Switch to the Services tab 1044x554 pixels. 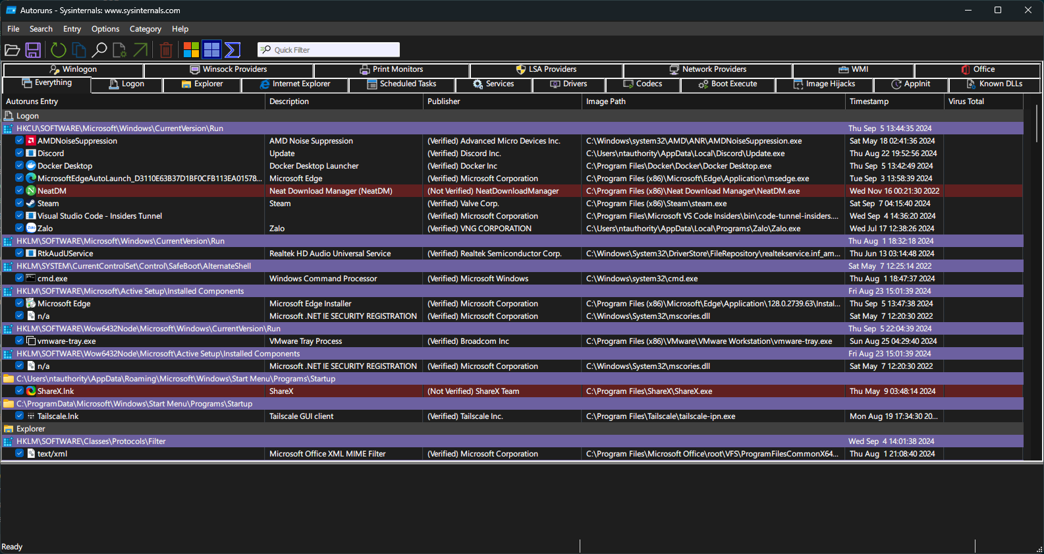coord(493,84)
